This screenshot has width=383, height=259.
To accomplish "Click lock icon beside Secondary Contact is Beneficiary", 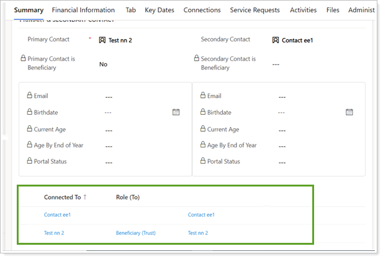I will point(196,58).
